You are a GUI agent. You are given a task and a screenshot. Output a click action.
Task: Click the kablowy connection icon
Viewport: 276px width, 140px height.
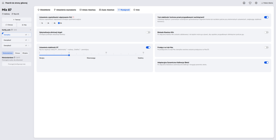click(3, 14)
